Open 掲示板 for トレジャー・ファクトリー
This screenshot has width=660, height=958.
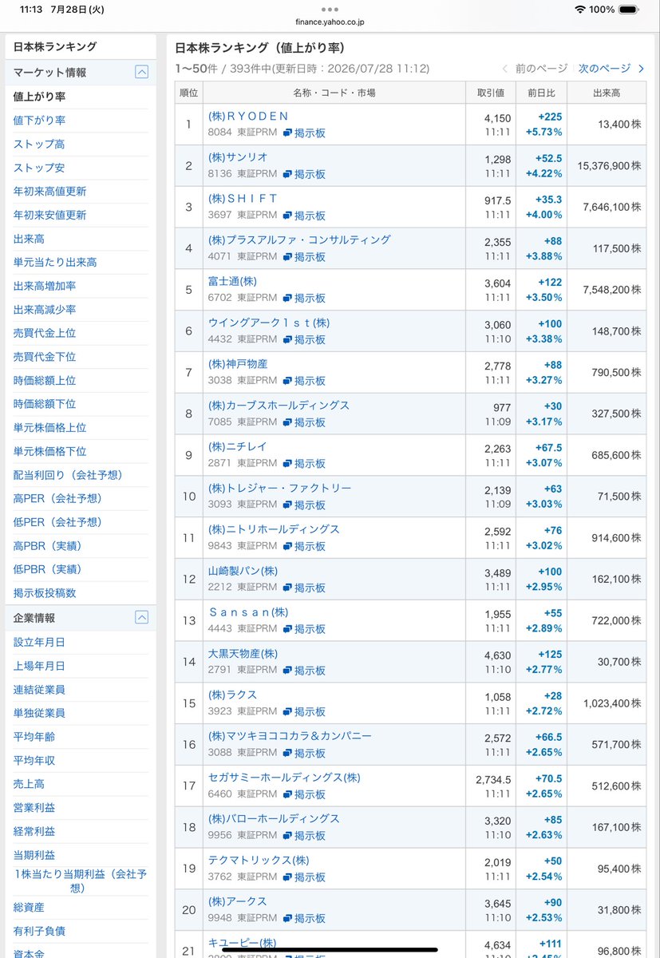click(304, 505)
